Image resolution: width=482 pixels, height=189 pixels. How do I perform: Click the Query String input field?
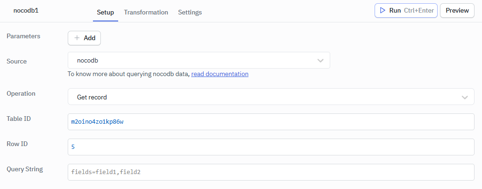[x=271, y=172]
